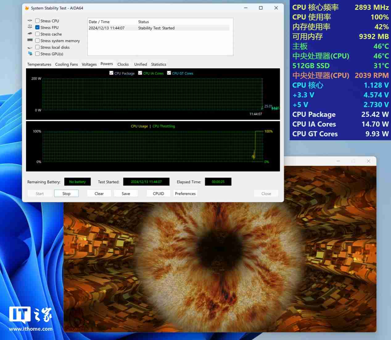Viewport: 391px width, 340px height.
Task: Select the Stress CPU processor icon
Action: click(30, 20)
